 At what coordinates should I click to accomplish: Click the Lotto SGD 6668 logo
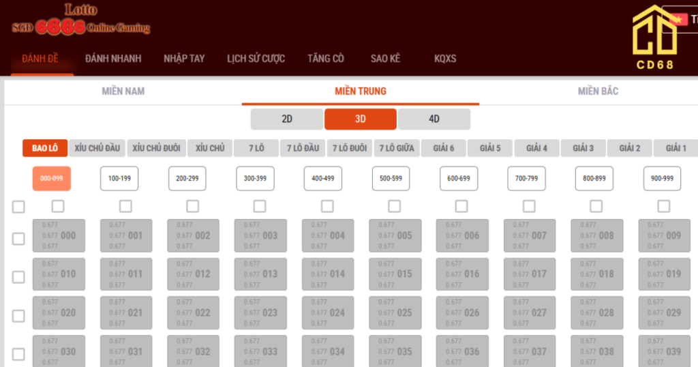[80, 20]
